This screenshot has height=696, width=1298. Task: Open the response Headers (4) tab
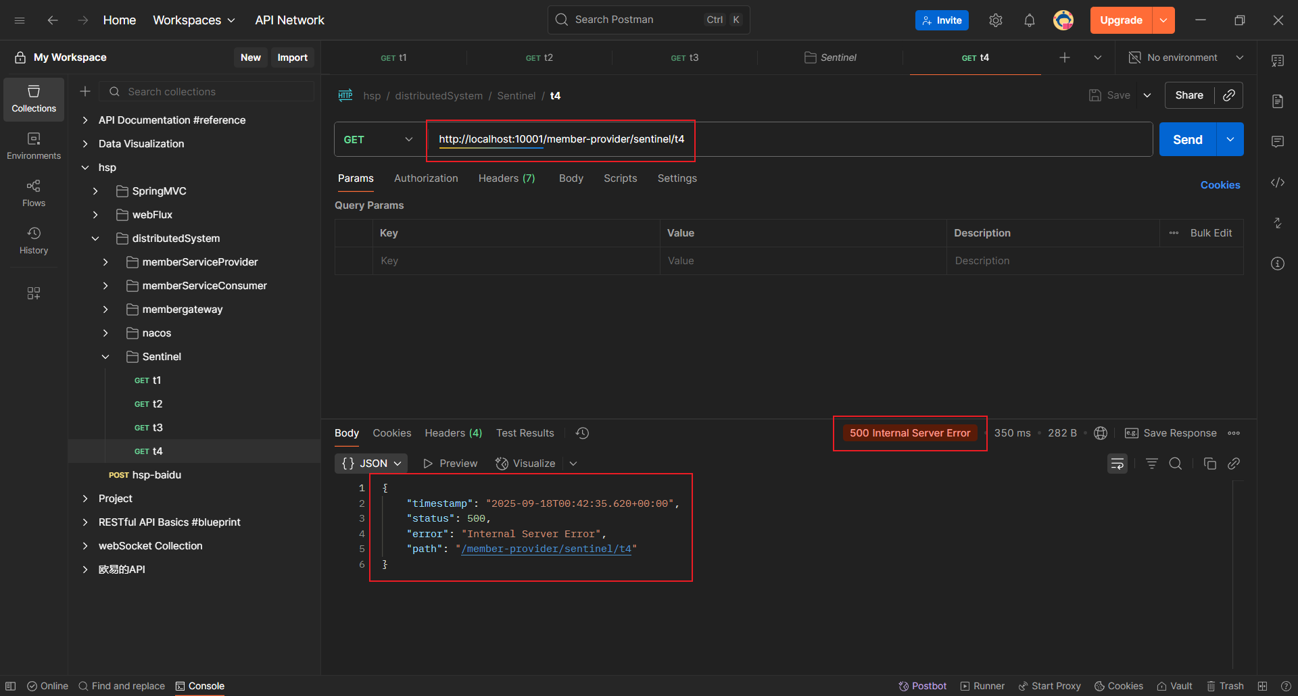pyautogui.click(x=453, y=433)
